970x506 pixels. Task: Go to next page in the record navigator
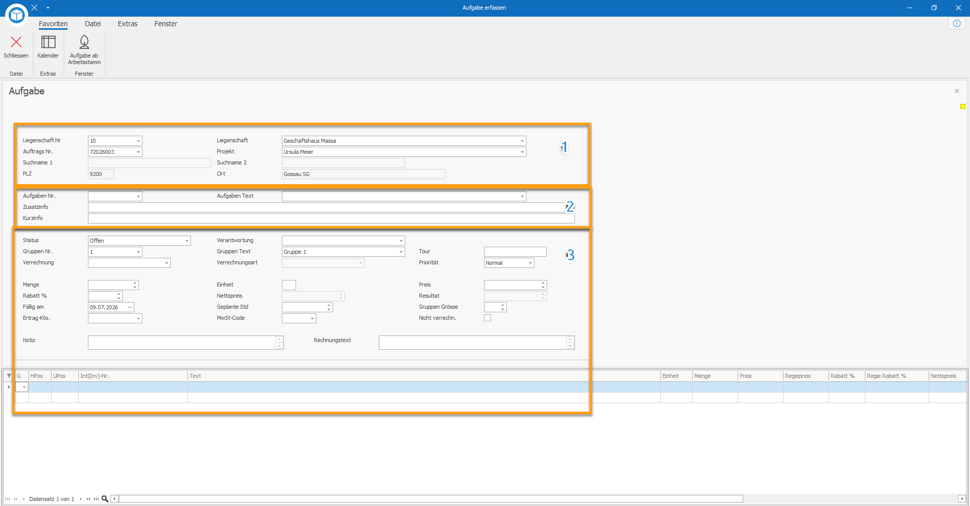pyautogui.click(x=88, y=499)
